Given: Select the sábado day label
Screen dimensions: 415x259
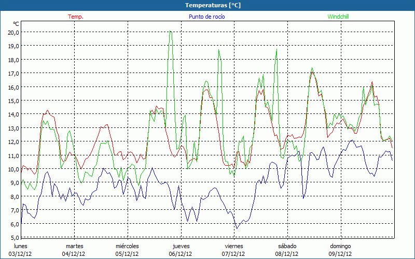Looking at the screenshot, I should 287,246.
